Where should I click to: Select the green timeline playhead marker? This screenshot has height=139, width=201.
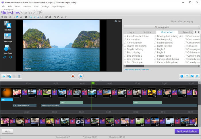tap(93, 83)
